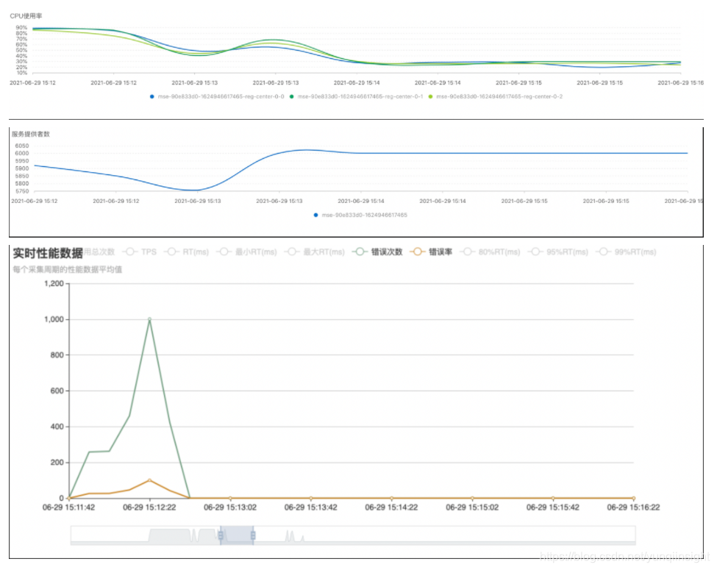The width and height of the screenshot is (717, 570).
Task: Click the y-axis label 6050 on provider chart
Action: 22,146
